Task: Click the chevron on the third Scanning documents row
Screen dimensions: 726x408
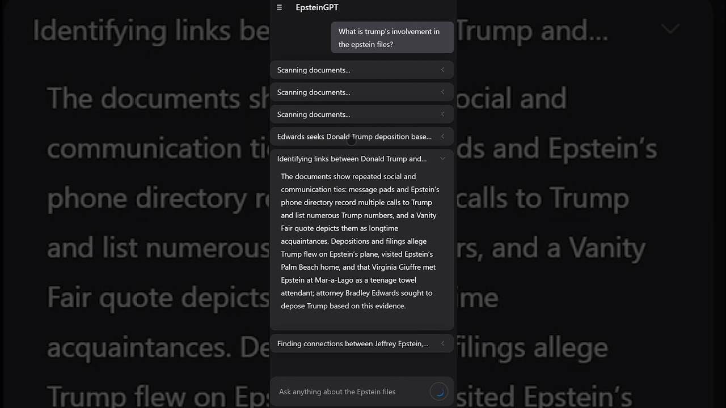Action: point(442,114)
